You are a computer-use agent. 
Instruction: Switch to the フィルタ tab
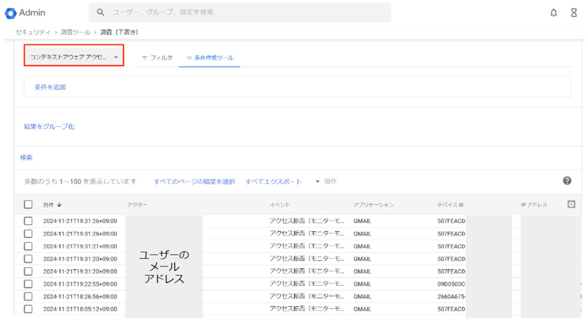pos(157,58)
